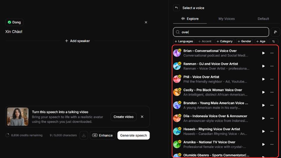Viewport: 281px width, 158px height.
Task: Open more options for Ranman voice
Action: pyautogui.click(x=272, y=66)
